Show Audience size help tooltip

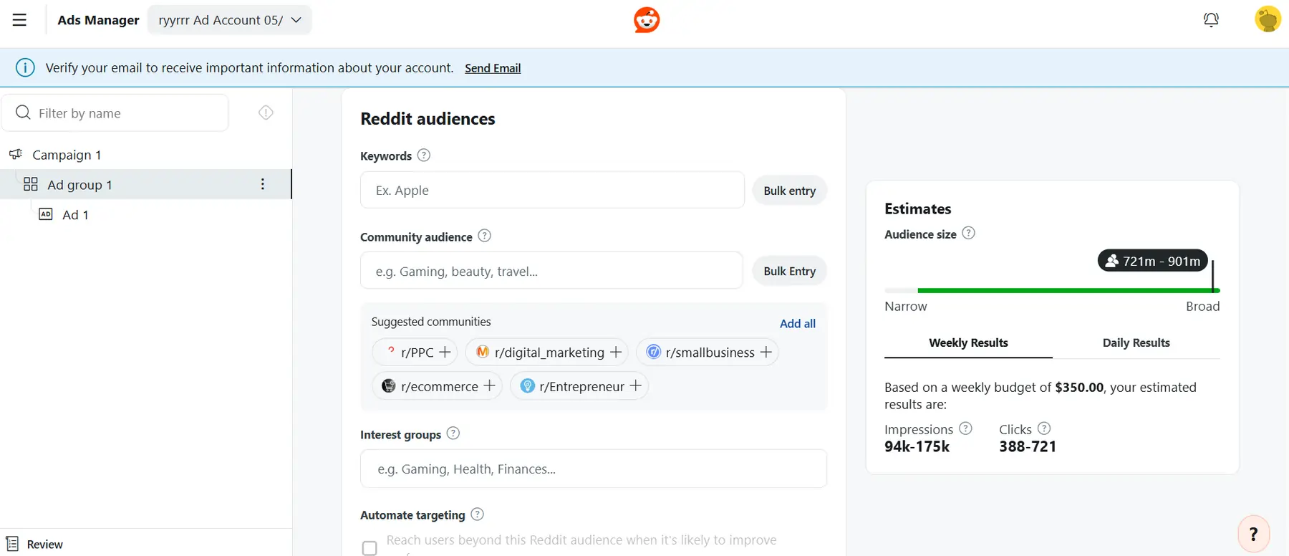coord(969,233)
